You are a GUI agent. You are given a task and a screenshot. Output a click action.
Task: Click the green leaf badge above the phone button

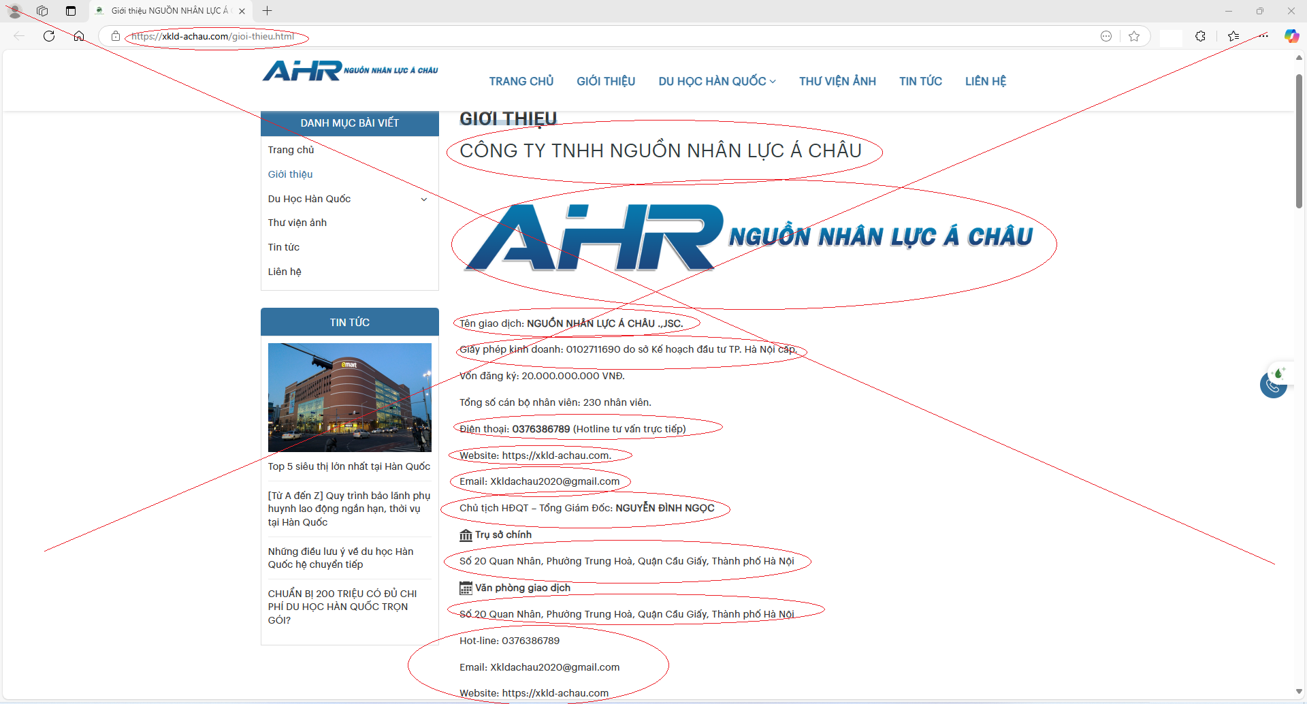tap(1279, 372)
